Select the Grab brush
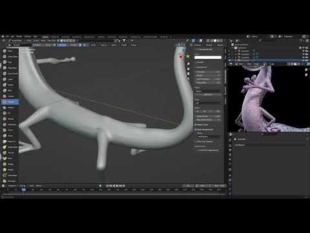Image resolution: width=310 pixels, height=233 pixels. (10, 136)
